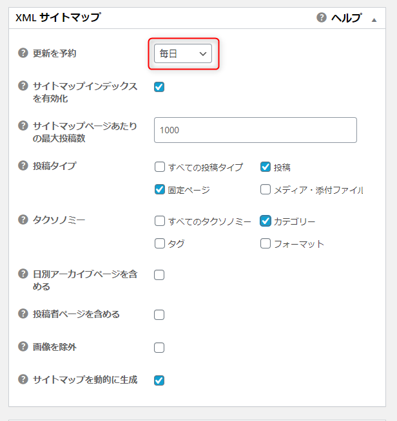
Task: Collapse the XML サイトマップ panel arrow
Action: coord(374,20)
